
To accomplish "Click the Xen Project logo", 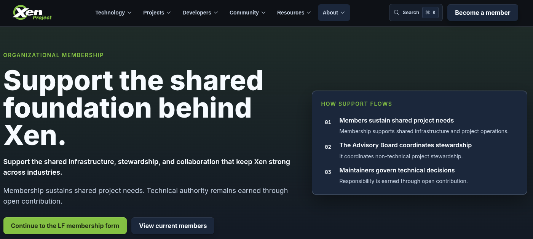I will (32, 13).
